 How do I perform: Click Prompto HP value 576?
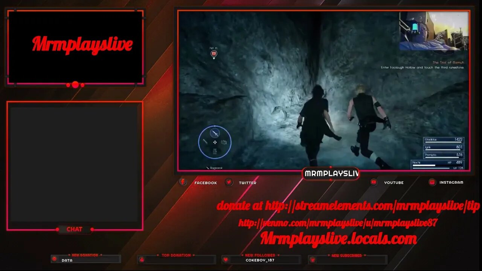pos(459,155)
